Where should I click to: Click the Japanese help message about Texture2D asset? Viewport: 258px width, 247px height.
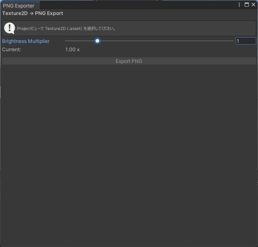point(66,29)
